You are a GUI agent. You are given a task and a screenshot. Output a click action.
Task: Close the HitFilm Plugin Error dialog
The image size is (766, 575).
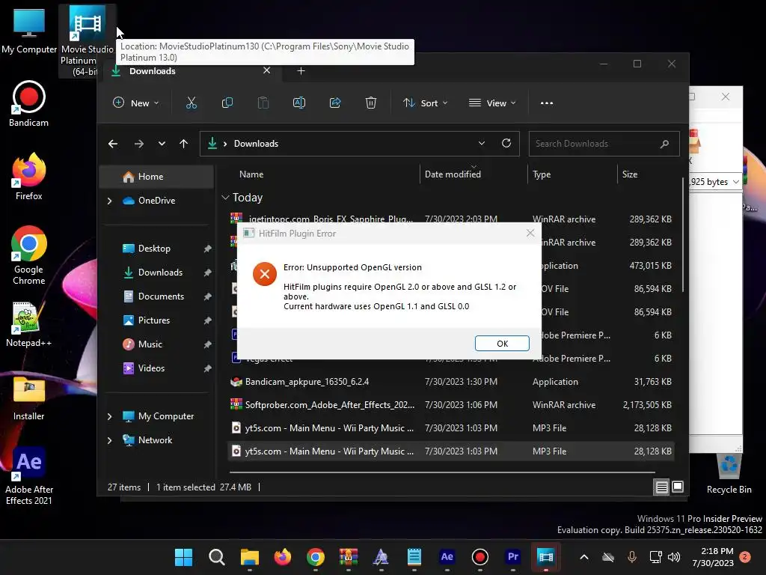point(530,234)
